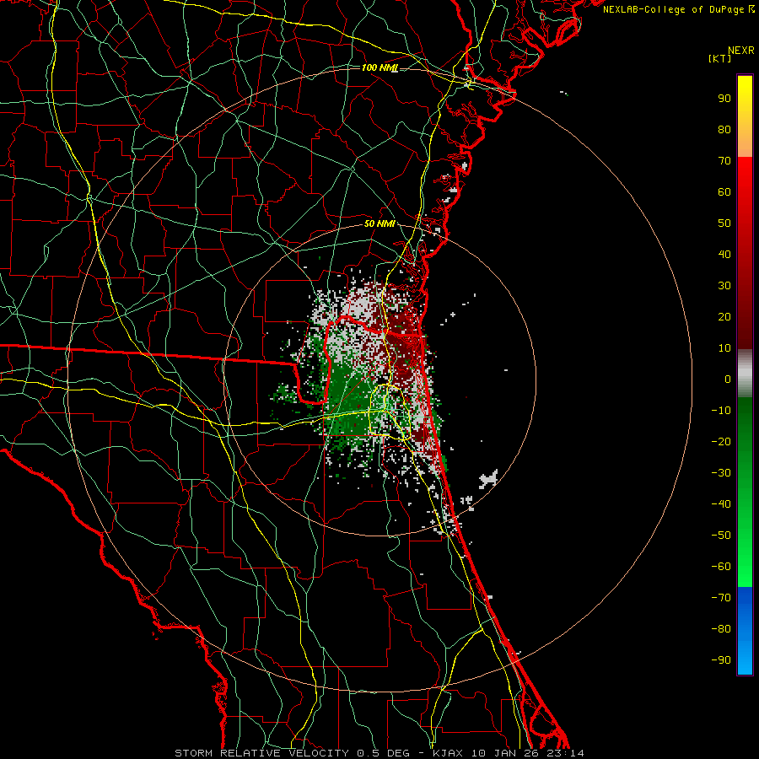
Task: Click the -90 value on velocity scale
Action: [721, 660]
